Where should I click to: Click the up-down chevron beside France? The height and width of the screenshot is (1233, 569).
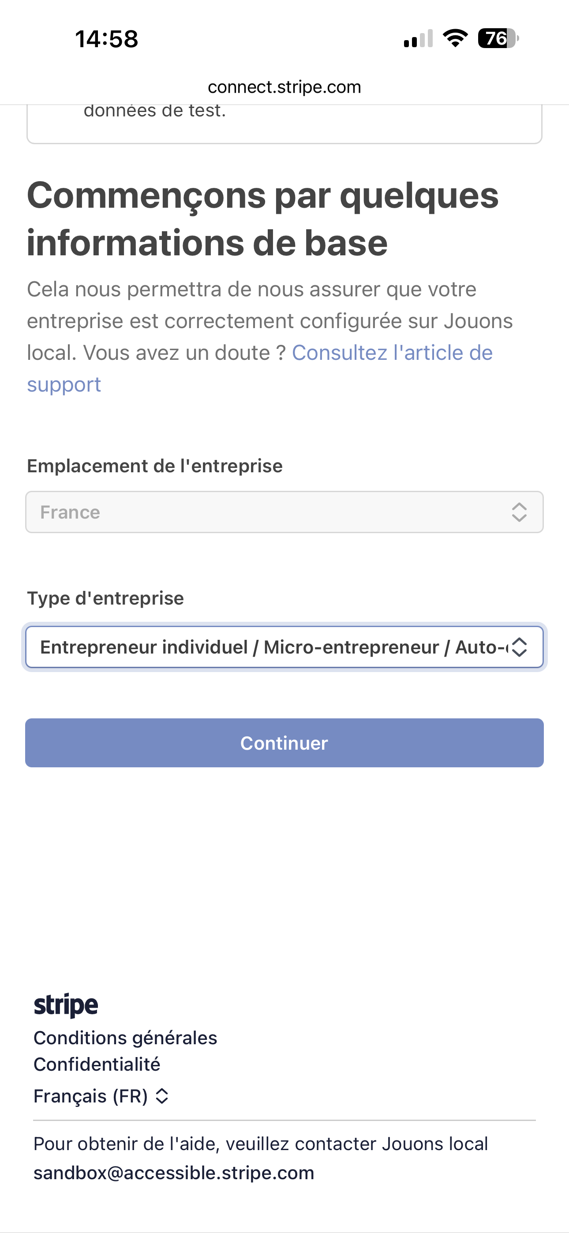tap(519, 512)
